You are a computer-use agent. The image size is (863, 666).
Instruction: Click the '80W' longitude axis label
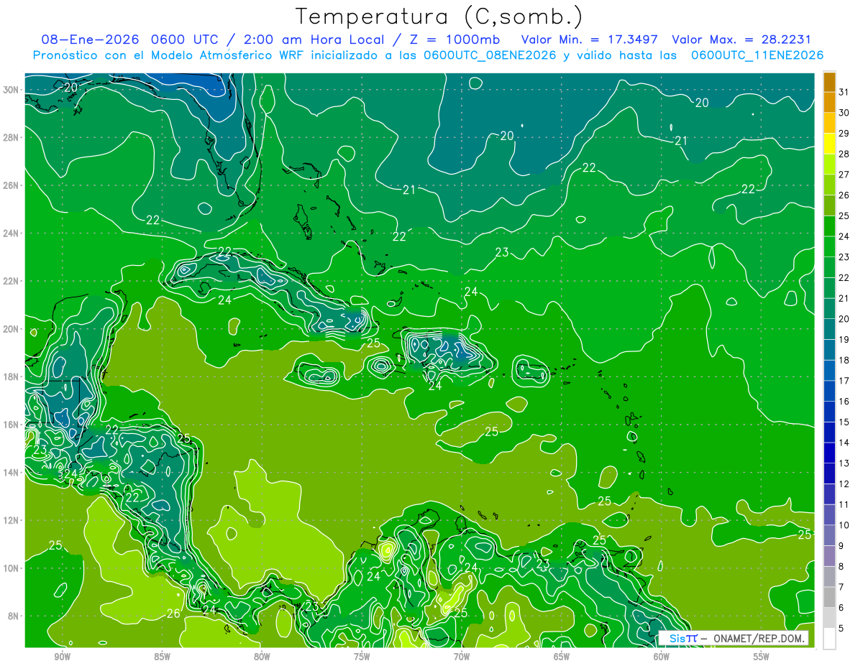pyautogui.click(x=262, y=657)
